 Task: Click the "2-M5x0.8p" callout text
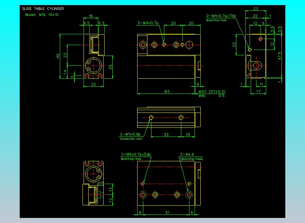[x=130, y=134]
